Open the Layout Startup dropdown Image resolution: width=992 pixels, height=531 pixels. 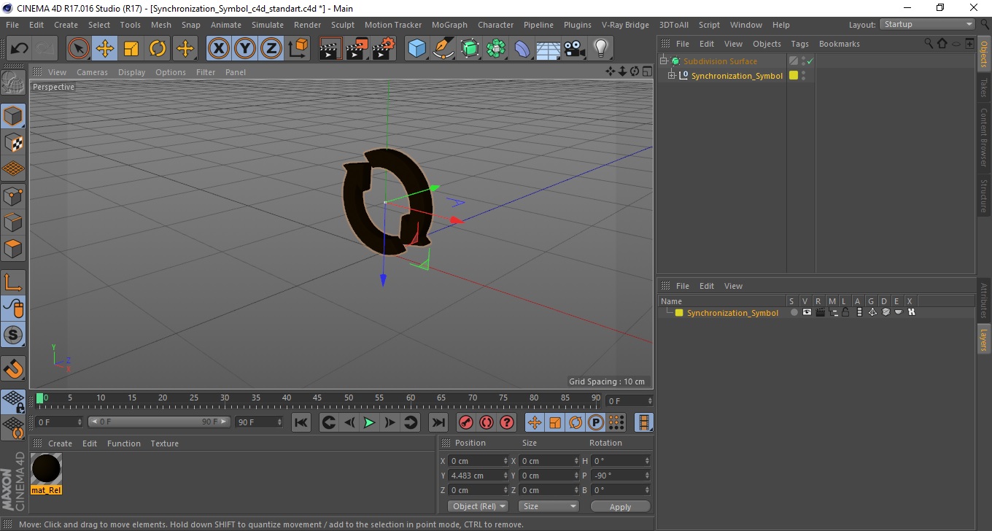click(928, 24)
